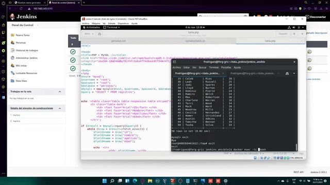Click Actividades in the GNOME top bar

(x=91, y=27)
